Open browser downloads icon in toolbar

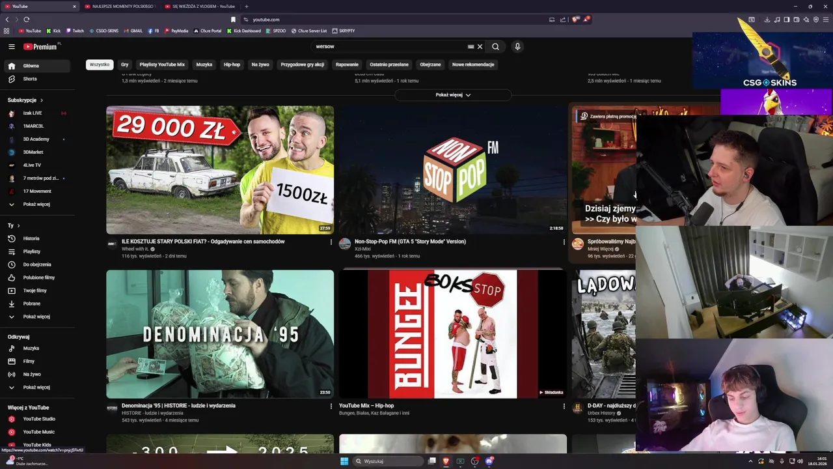coord(768,20)
